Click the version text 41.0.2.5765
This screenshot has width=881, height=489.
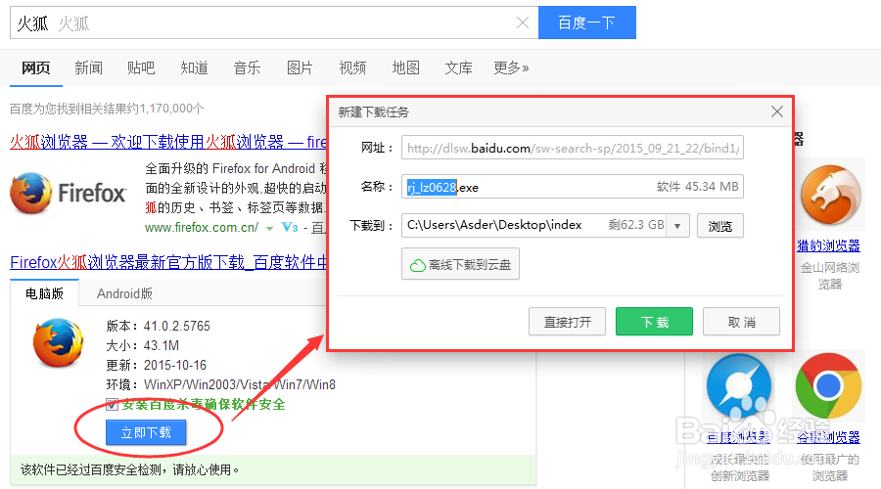pyautogui.click(x=177, y=326)
